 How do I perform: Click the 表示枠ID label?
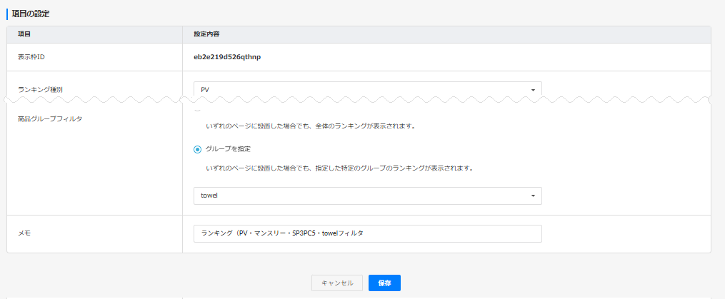coord(31,57)
